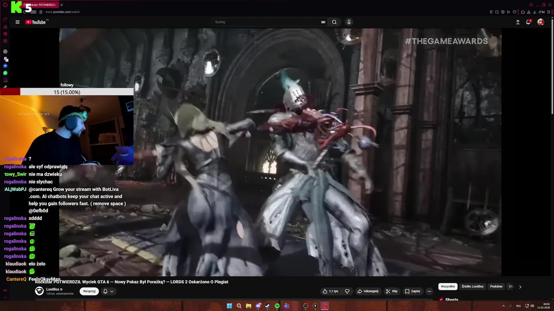Viewport: 554px width, 311px height.
Task: Open Windows Start menu
Action: [229, 306]
